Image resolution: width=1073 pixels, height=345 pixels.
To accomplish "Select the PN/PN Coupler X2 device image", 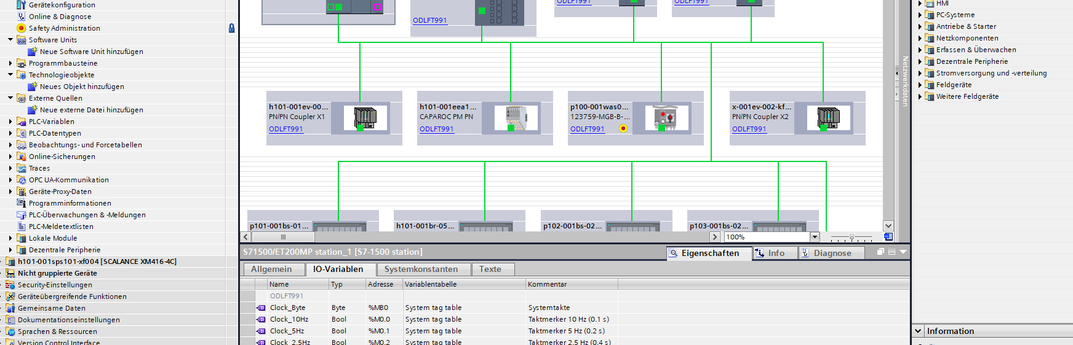I will pyautogui.click(x=829, y=118).
